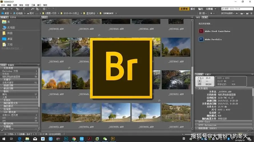This screenshot has width=254, height=142.
Task: Click the Adobe Portfolio icon
Action: pos(201,39)
